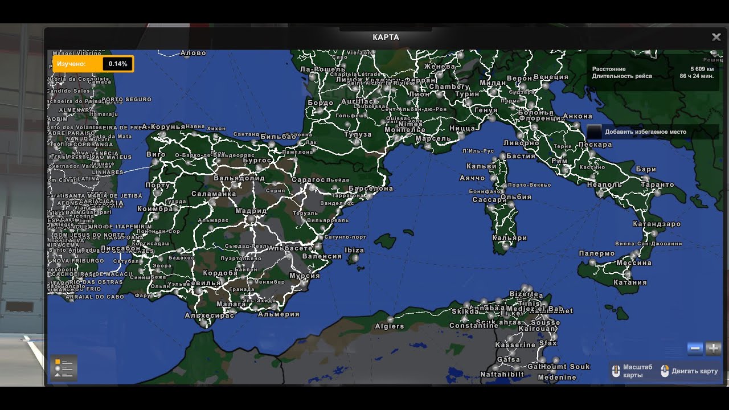Select Барселона on the map

pyautogui.click(x=371, y=188)
